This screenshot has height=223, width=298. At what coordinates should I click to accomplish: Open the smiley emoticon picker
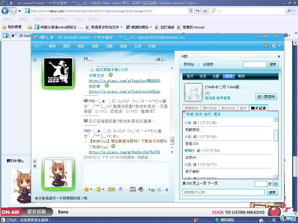(86, 189)
